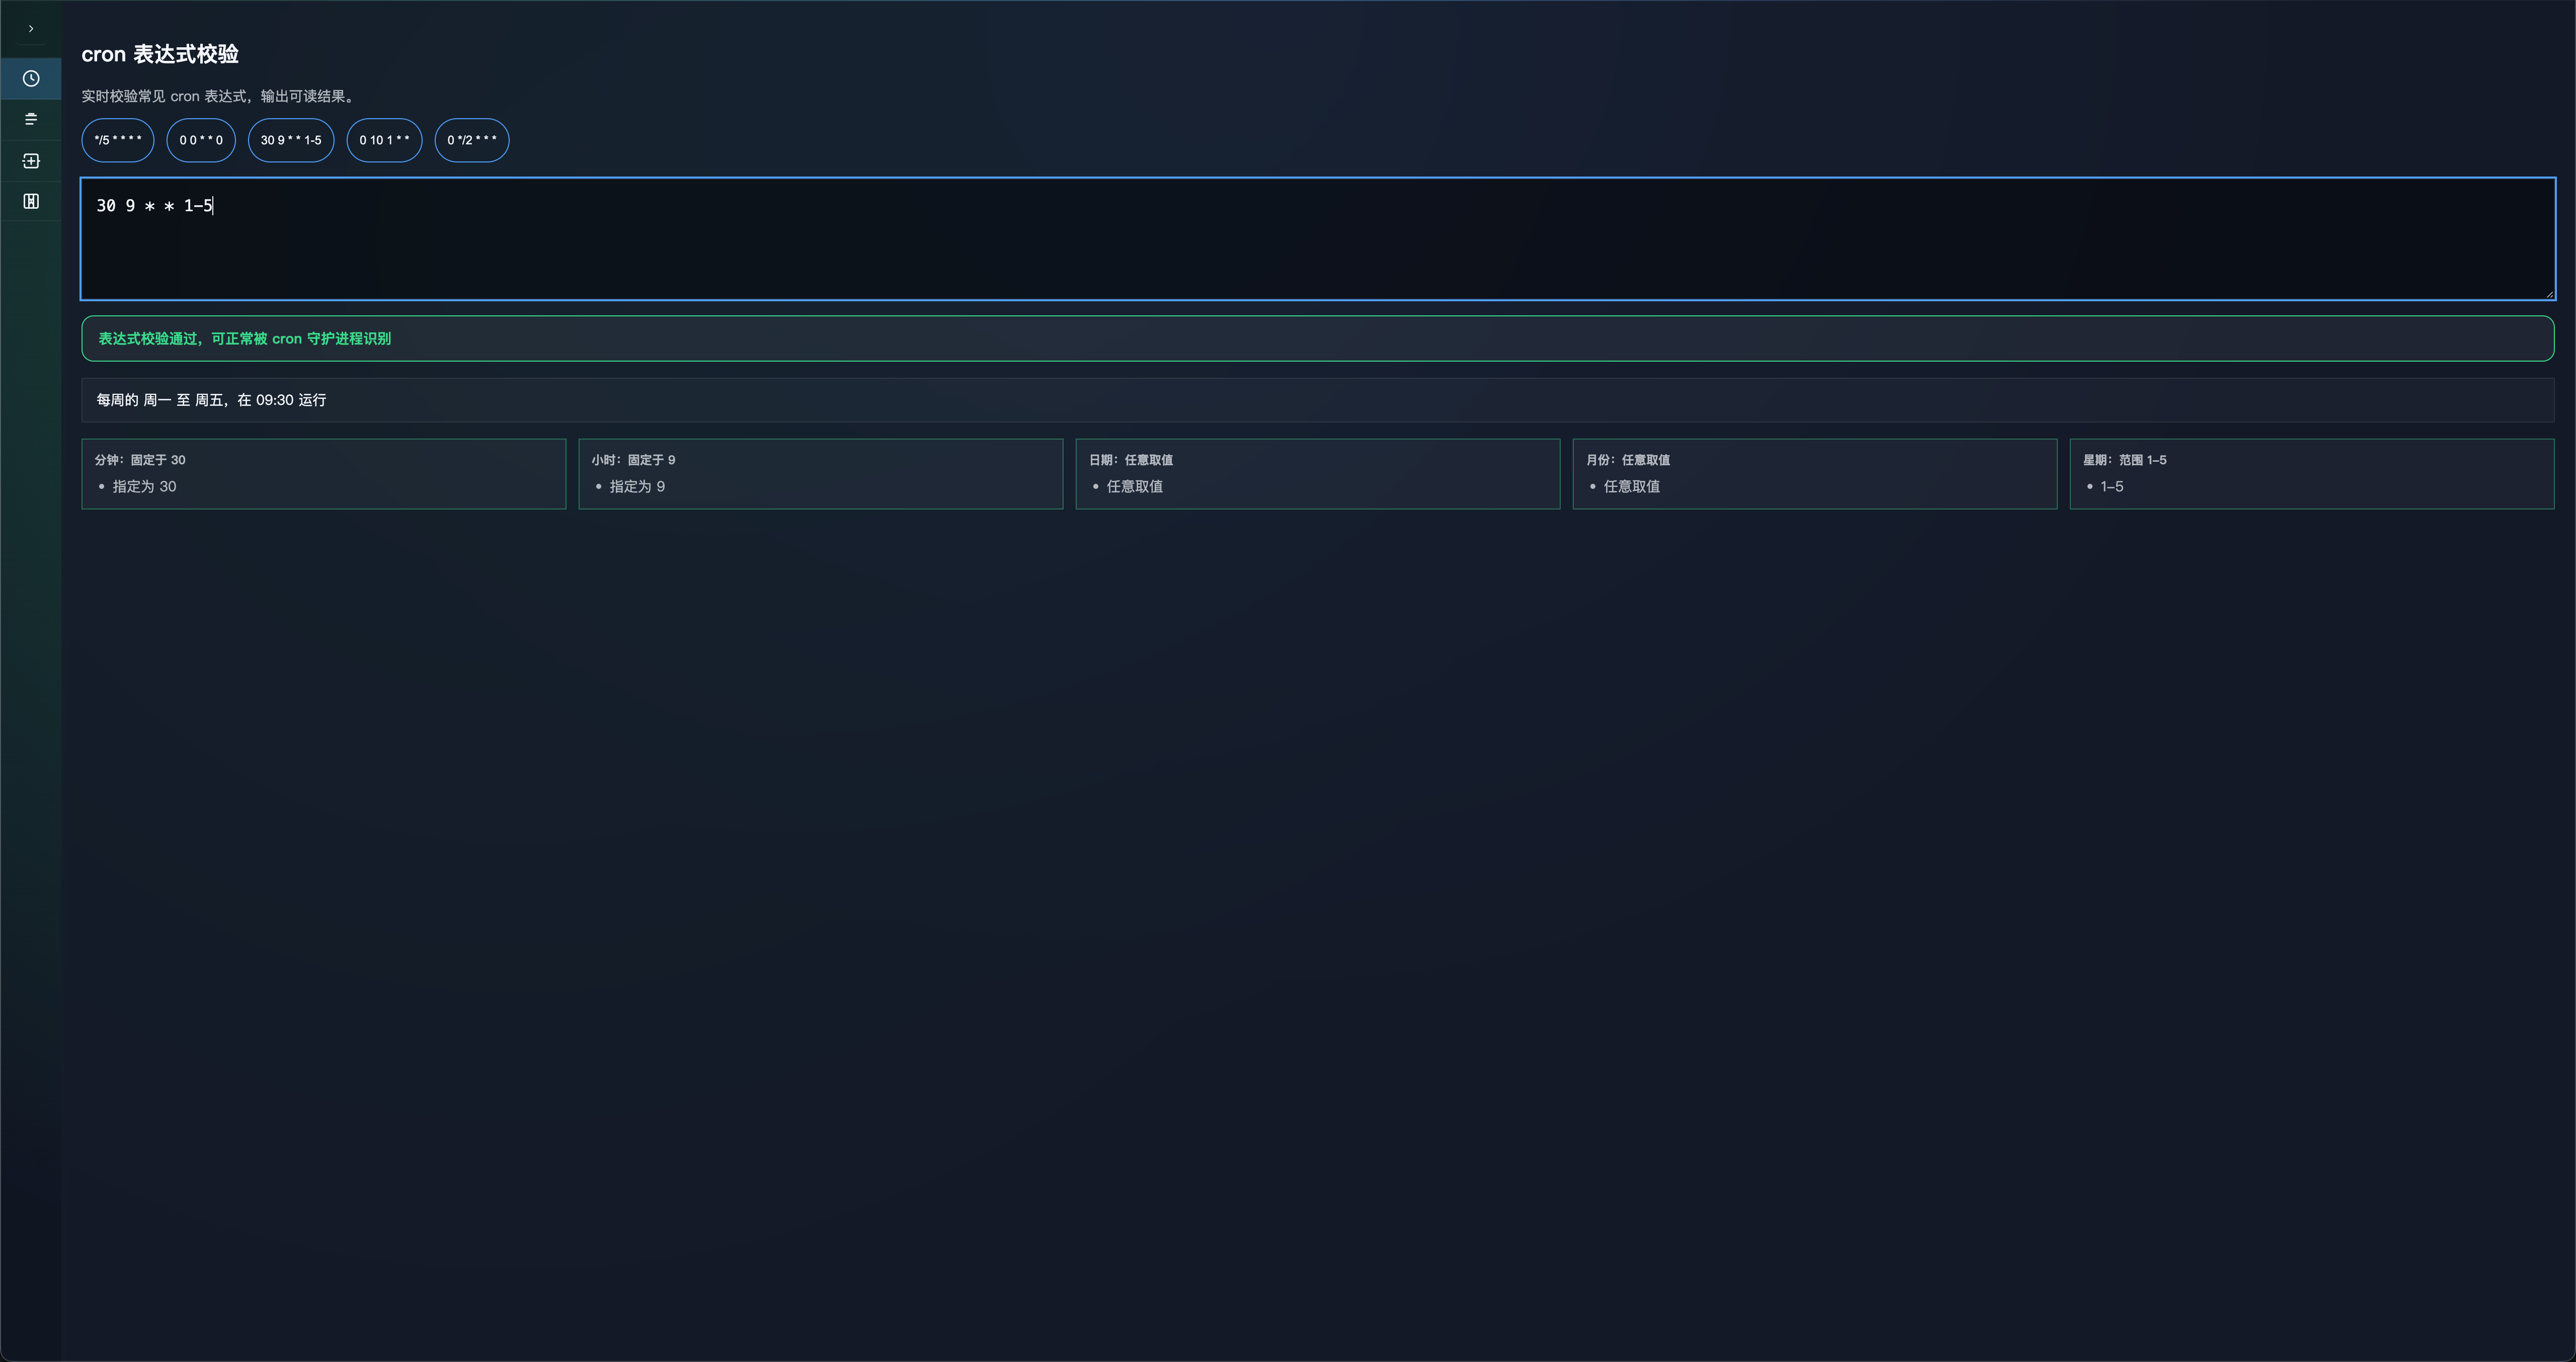
Task: Click the cron 表达式校验 page heading
Action: (x=160, y=54)
